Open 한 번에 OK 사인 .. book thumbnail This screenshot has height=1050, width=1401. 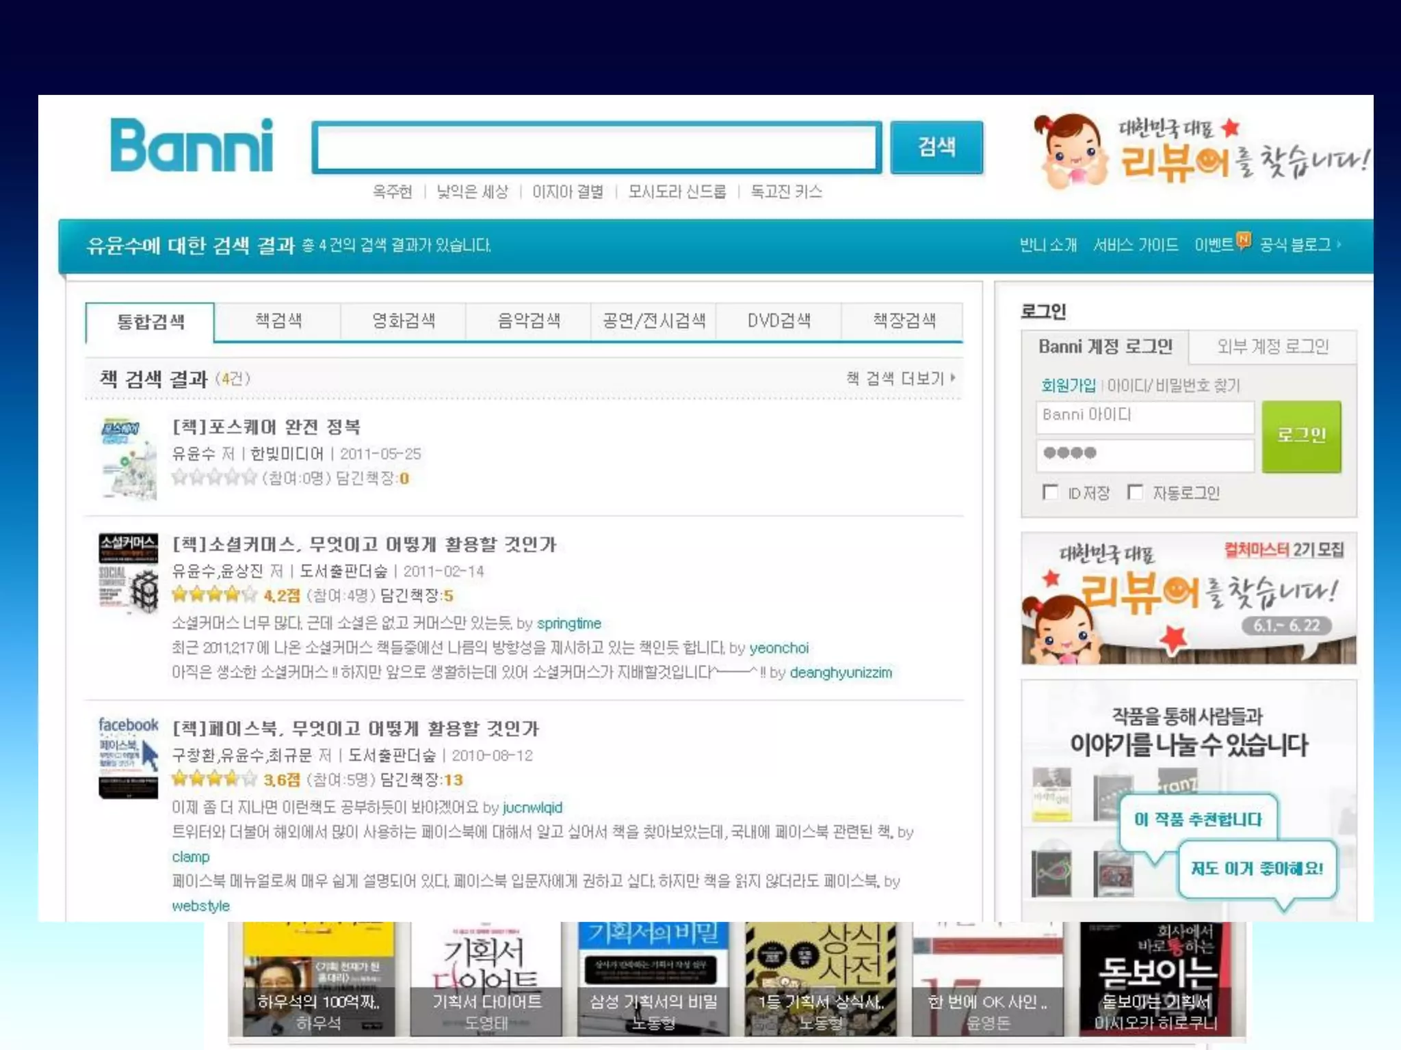point(988,978)
